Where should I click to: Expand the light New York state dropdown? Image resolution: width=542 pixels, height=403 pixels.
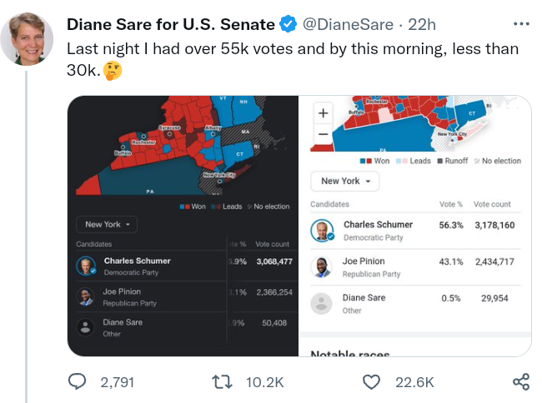[345, 181]
